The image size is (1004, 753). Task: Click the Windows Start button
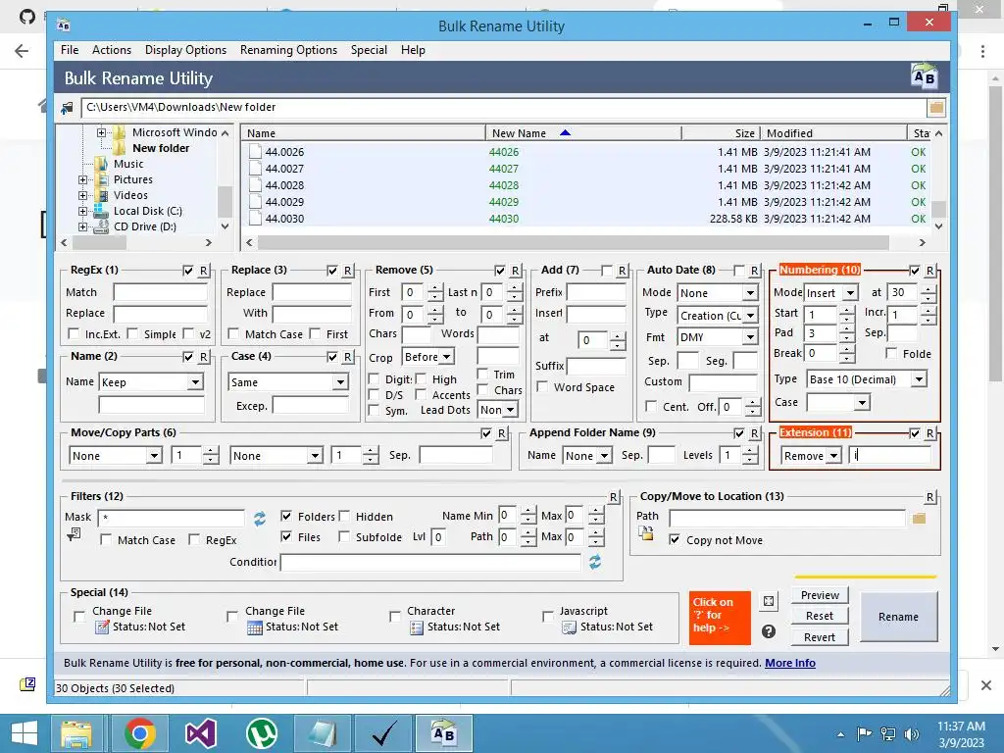click(x=24, y=733)
